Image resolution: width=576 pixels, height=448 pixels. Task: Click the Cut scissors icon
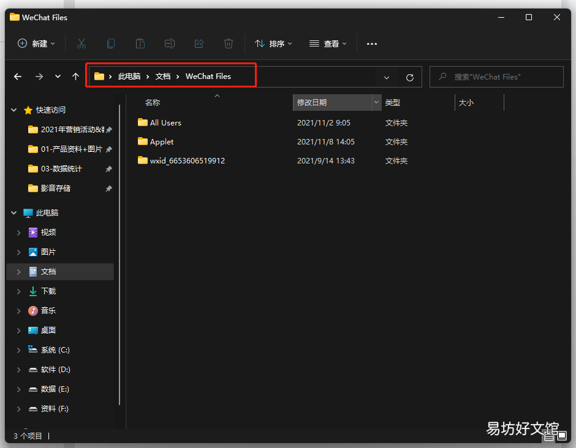point(81,43)
